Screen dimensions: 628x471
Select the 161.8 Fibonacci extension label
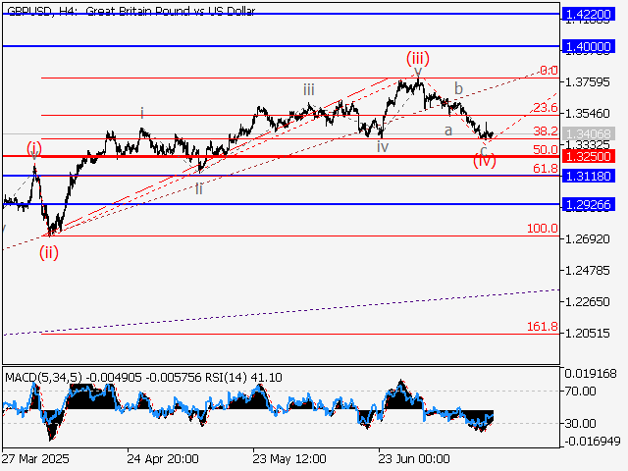coord(542,326)
